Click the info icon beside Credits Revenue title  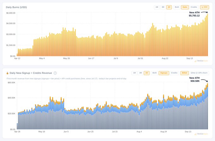click(55, 73)
